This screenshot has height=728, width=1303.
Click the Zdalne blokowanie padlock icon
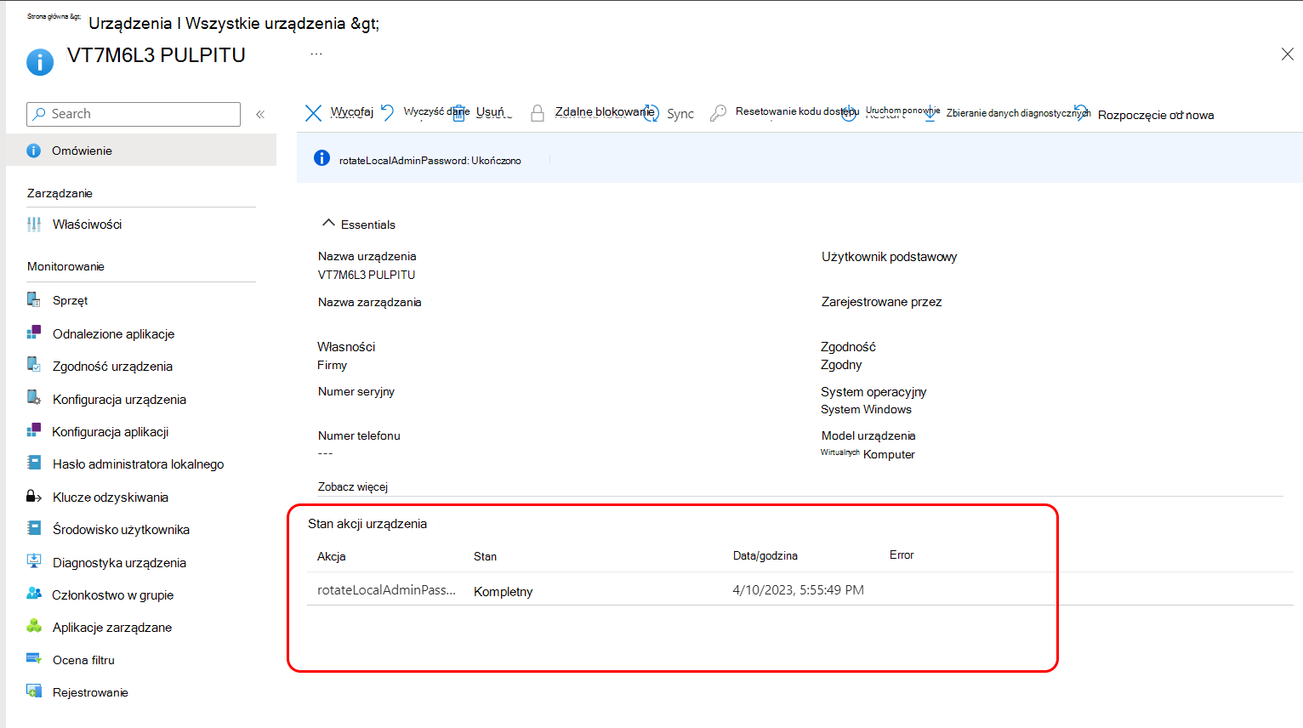[538, 113]
